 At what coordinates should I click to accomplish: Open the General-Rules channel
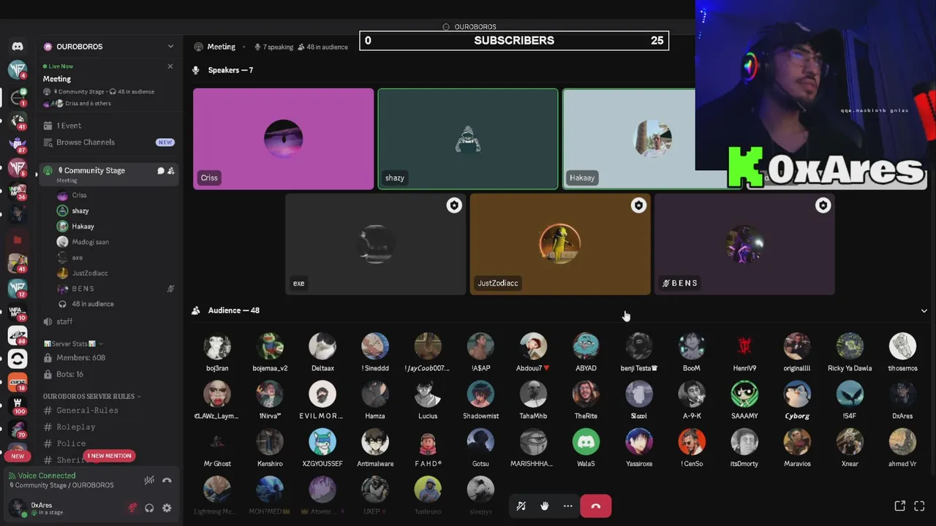click(x=108, y=411)
